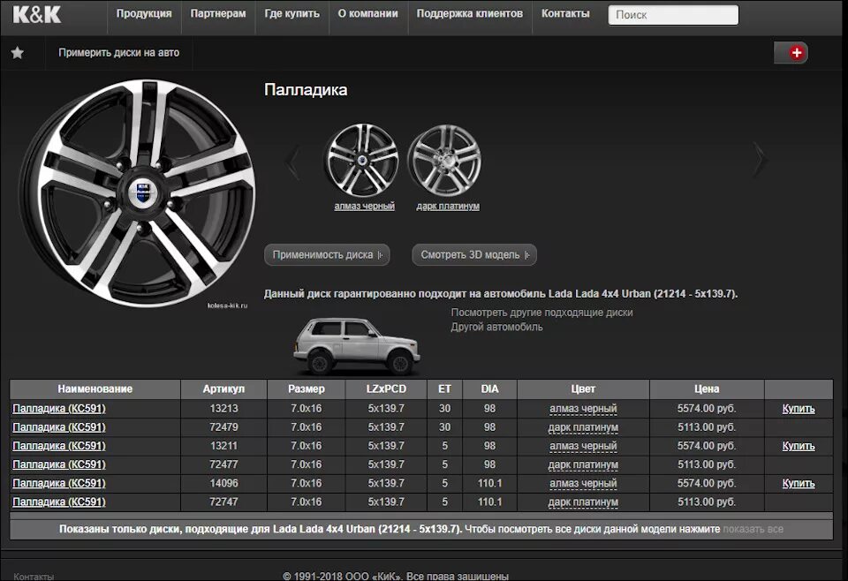The image size is (848, 581).
Task: Click алмаз черный color in row 13211
Action: pyautogui.click(x=583, y=446)
